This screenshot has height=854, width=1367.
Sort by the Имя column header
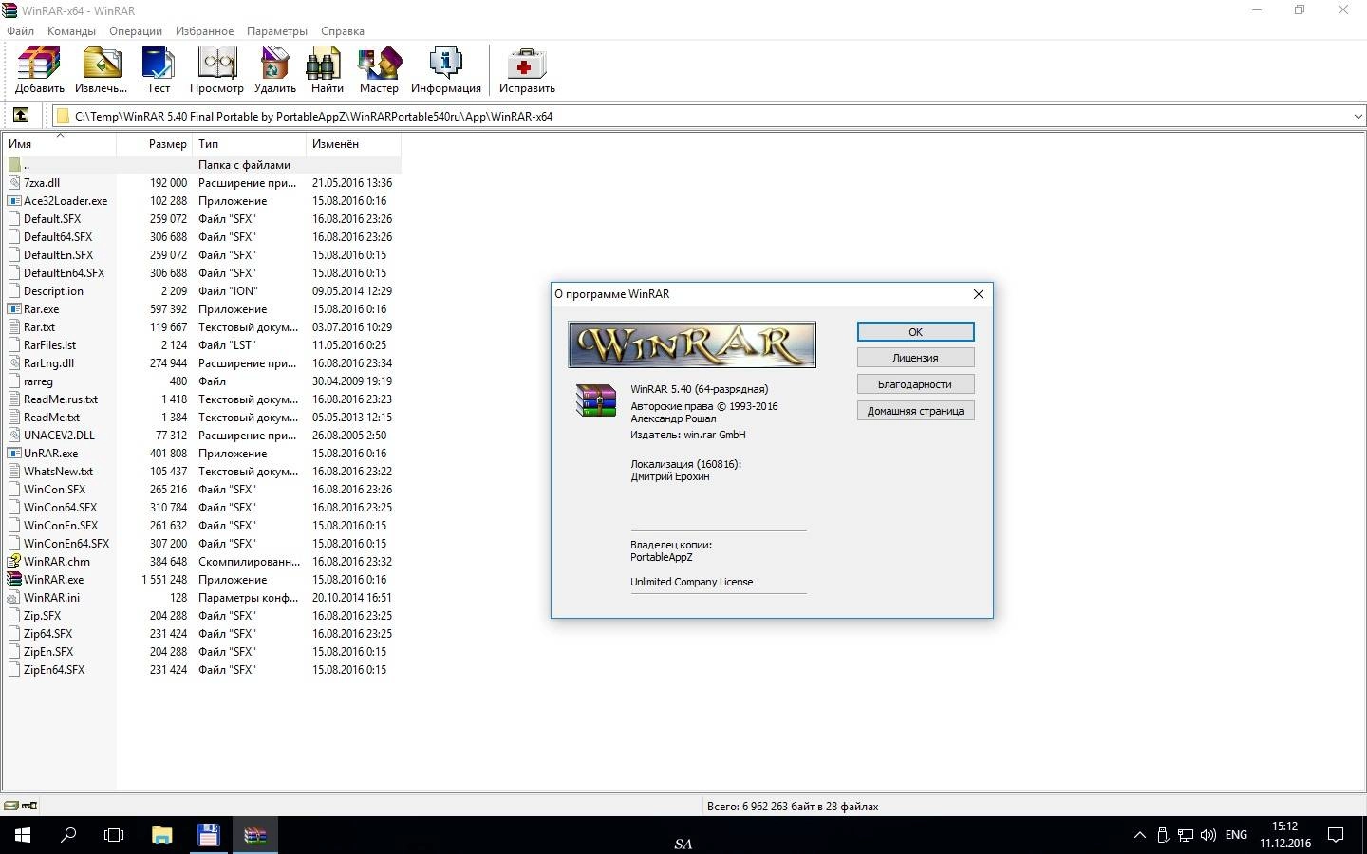tap(59, 144)
